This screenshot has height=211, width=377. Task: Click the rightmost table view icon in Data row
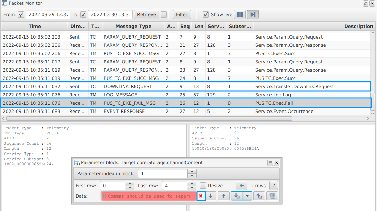[272, 196]
